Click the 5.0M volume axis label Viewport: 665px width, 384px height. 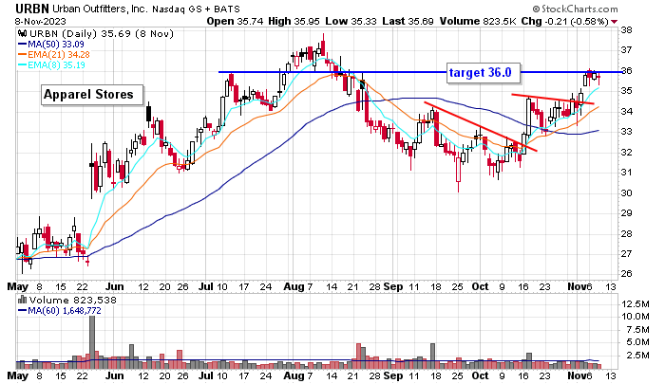click(637, 341)
